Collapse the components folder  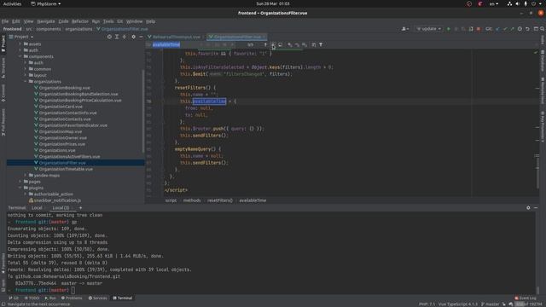tap(20, 56)
